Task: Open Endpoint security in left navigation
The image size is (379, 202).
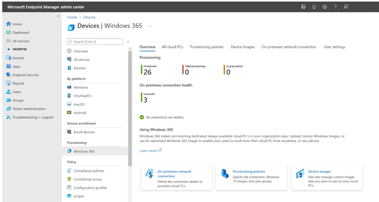Action: point(25,75)
